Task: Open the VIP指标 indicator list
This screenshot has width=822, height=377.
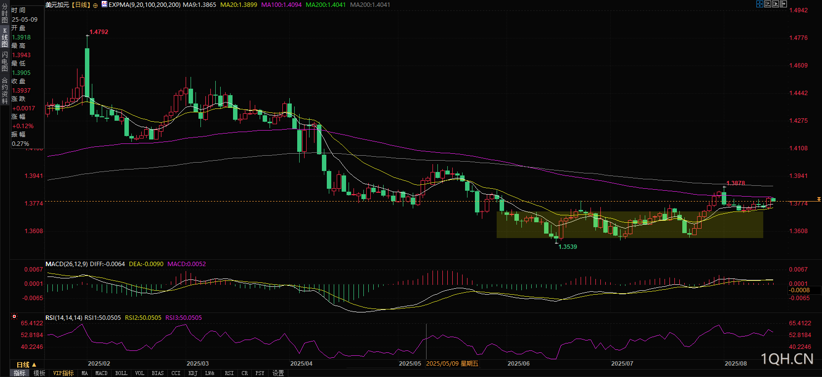Action: pyautogui.click(x=63, y=373)
